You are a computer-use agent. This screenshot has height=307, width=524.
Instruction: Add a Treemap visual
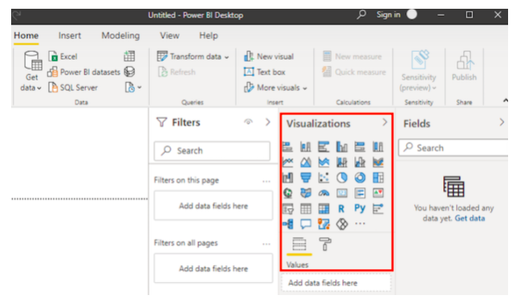(x=378, y=178)
